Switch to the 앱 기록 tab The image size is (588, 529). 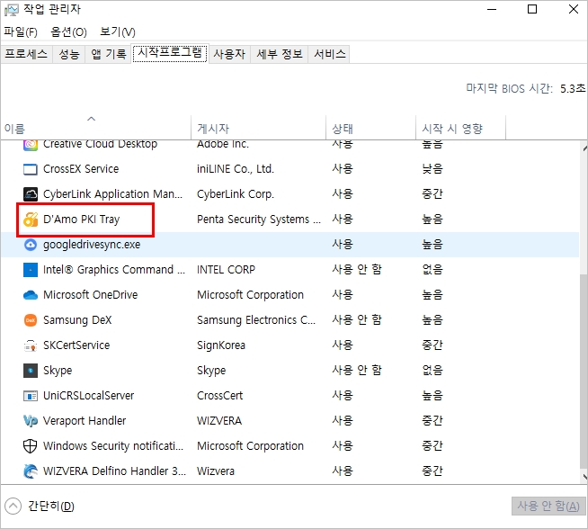[x=109, y=54]
